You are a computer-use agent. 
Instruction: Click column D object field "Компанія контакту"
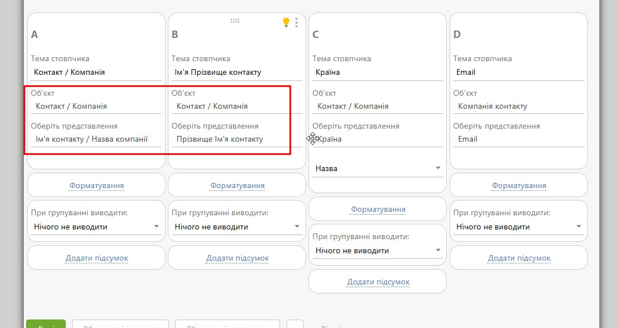point(518,107)
